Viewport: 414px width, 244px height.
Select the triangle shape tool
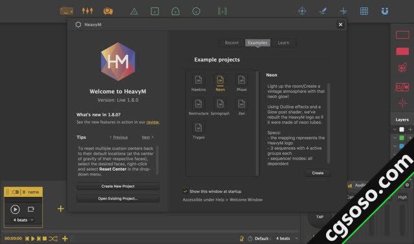(134, 12)
